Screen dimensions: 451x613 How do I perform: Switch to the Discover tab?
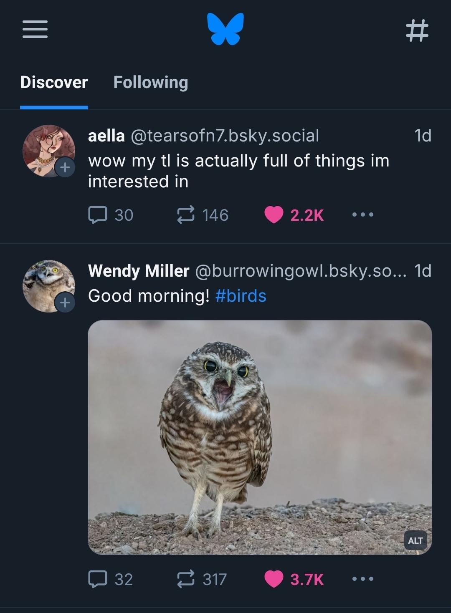click(54, 83)
